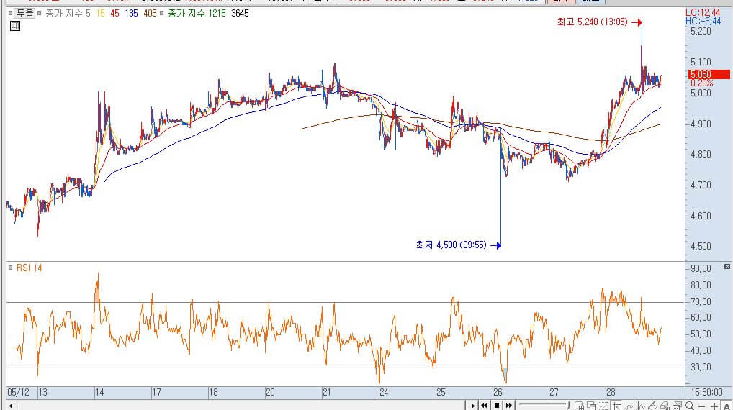This screenshot has width=733, height=410.
Task: Click the playback speed slider track
Action: (x=543, y=404)
